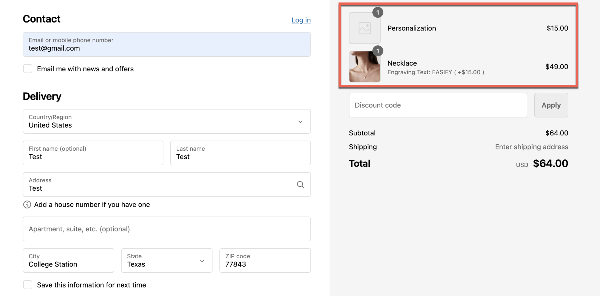Click the Apartment, suite field
The height and width of the screenshot is (296, 600).
(166, 229)
